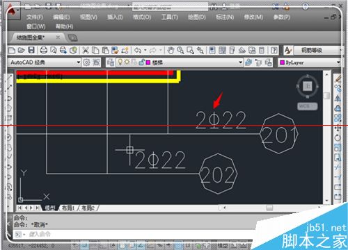
Task: Click Make Object's Layer Current icon
Action: tap(248, 62)
